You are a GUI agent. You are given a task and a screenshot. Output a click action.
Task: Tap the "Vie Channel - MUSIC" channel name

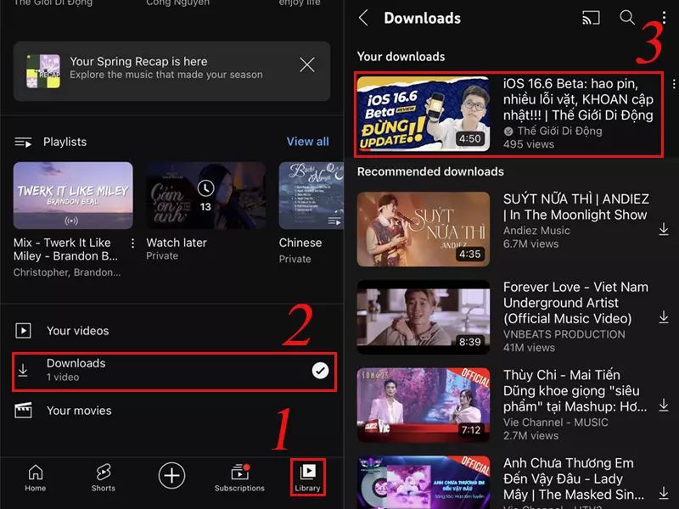pyautogui.click(x=555, y=422)
